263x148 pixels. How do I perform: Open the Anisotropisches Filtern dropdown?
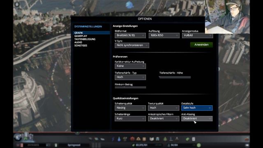164,119
